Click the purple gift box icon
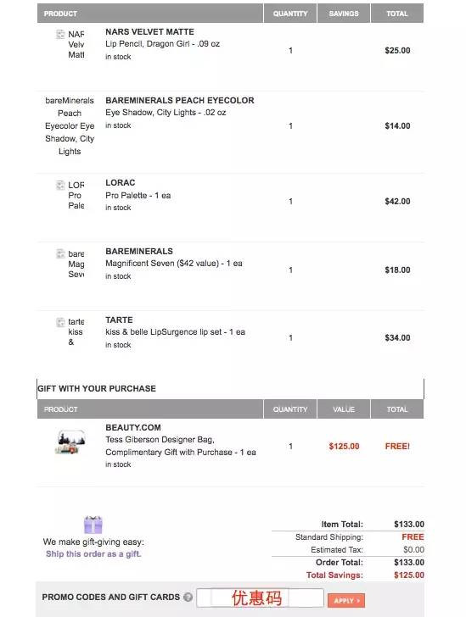466x617 pixels. point(93,525)
